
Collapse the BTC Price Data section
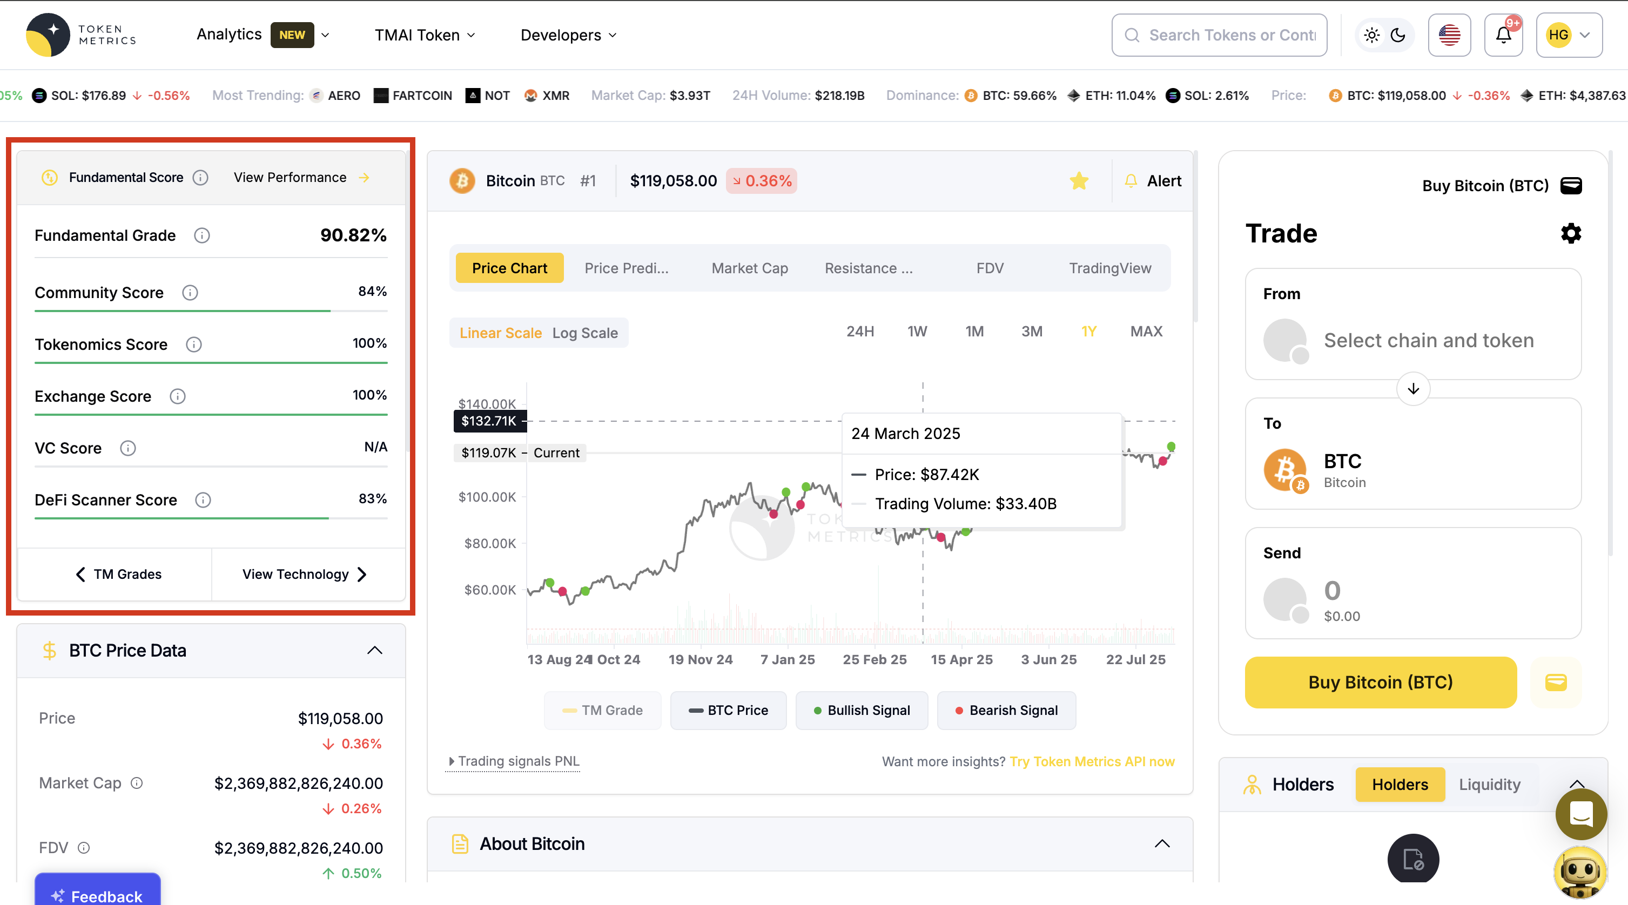click(x=375, y=650)
